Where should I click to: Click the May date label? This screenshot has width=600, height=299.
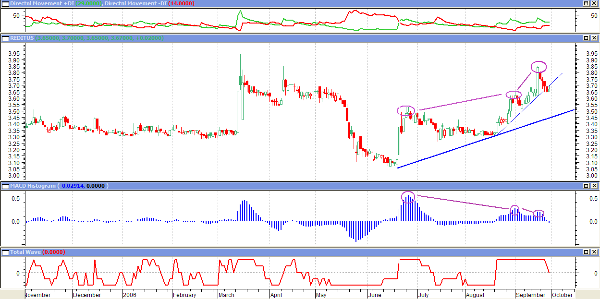[x=322, y=295]
